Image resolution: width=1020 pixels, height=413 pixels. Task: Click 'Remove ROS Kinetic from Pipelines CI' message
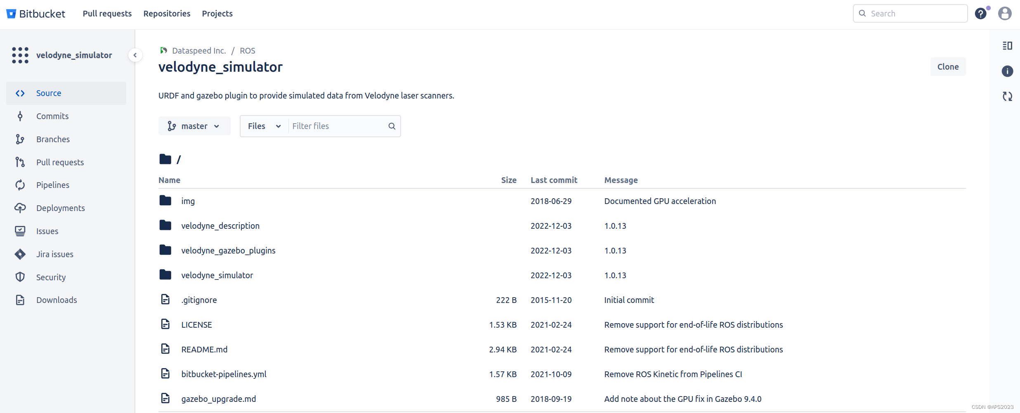click(x=673, y=374)
